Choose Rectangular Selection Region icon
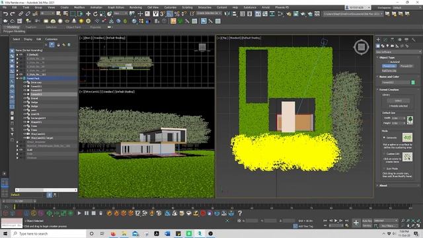The width and height of the screenshot is (423, 238). (x=73, y=14)
